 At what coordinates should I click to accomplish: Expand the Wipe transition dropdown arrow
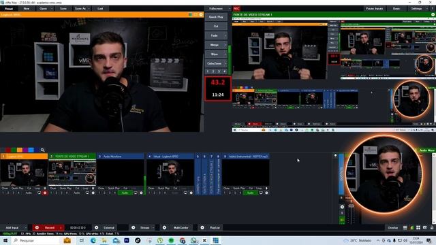tap(225, 54)
